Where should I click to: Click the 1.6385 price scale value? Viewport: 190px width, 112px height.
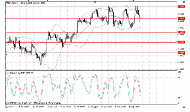pyautogui.click(x=181, y=14)
